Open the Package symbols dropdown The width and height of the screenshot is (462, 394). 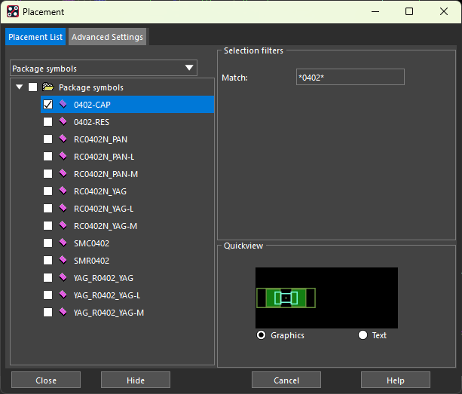(x=103, y=68)
